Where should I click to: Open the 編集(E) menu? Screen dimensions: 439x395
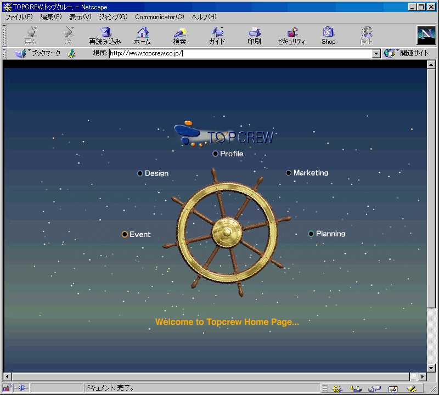click(x=50, y=17)
